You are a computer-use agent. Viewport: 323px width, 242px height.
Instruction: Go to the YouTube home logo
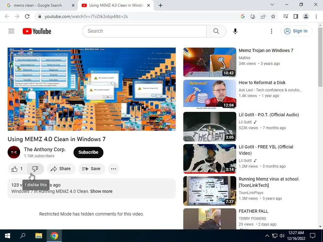[x=37, y=31]
